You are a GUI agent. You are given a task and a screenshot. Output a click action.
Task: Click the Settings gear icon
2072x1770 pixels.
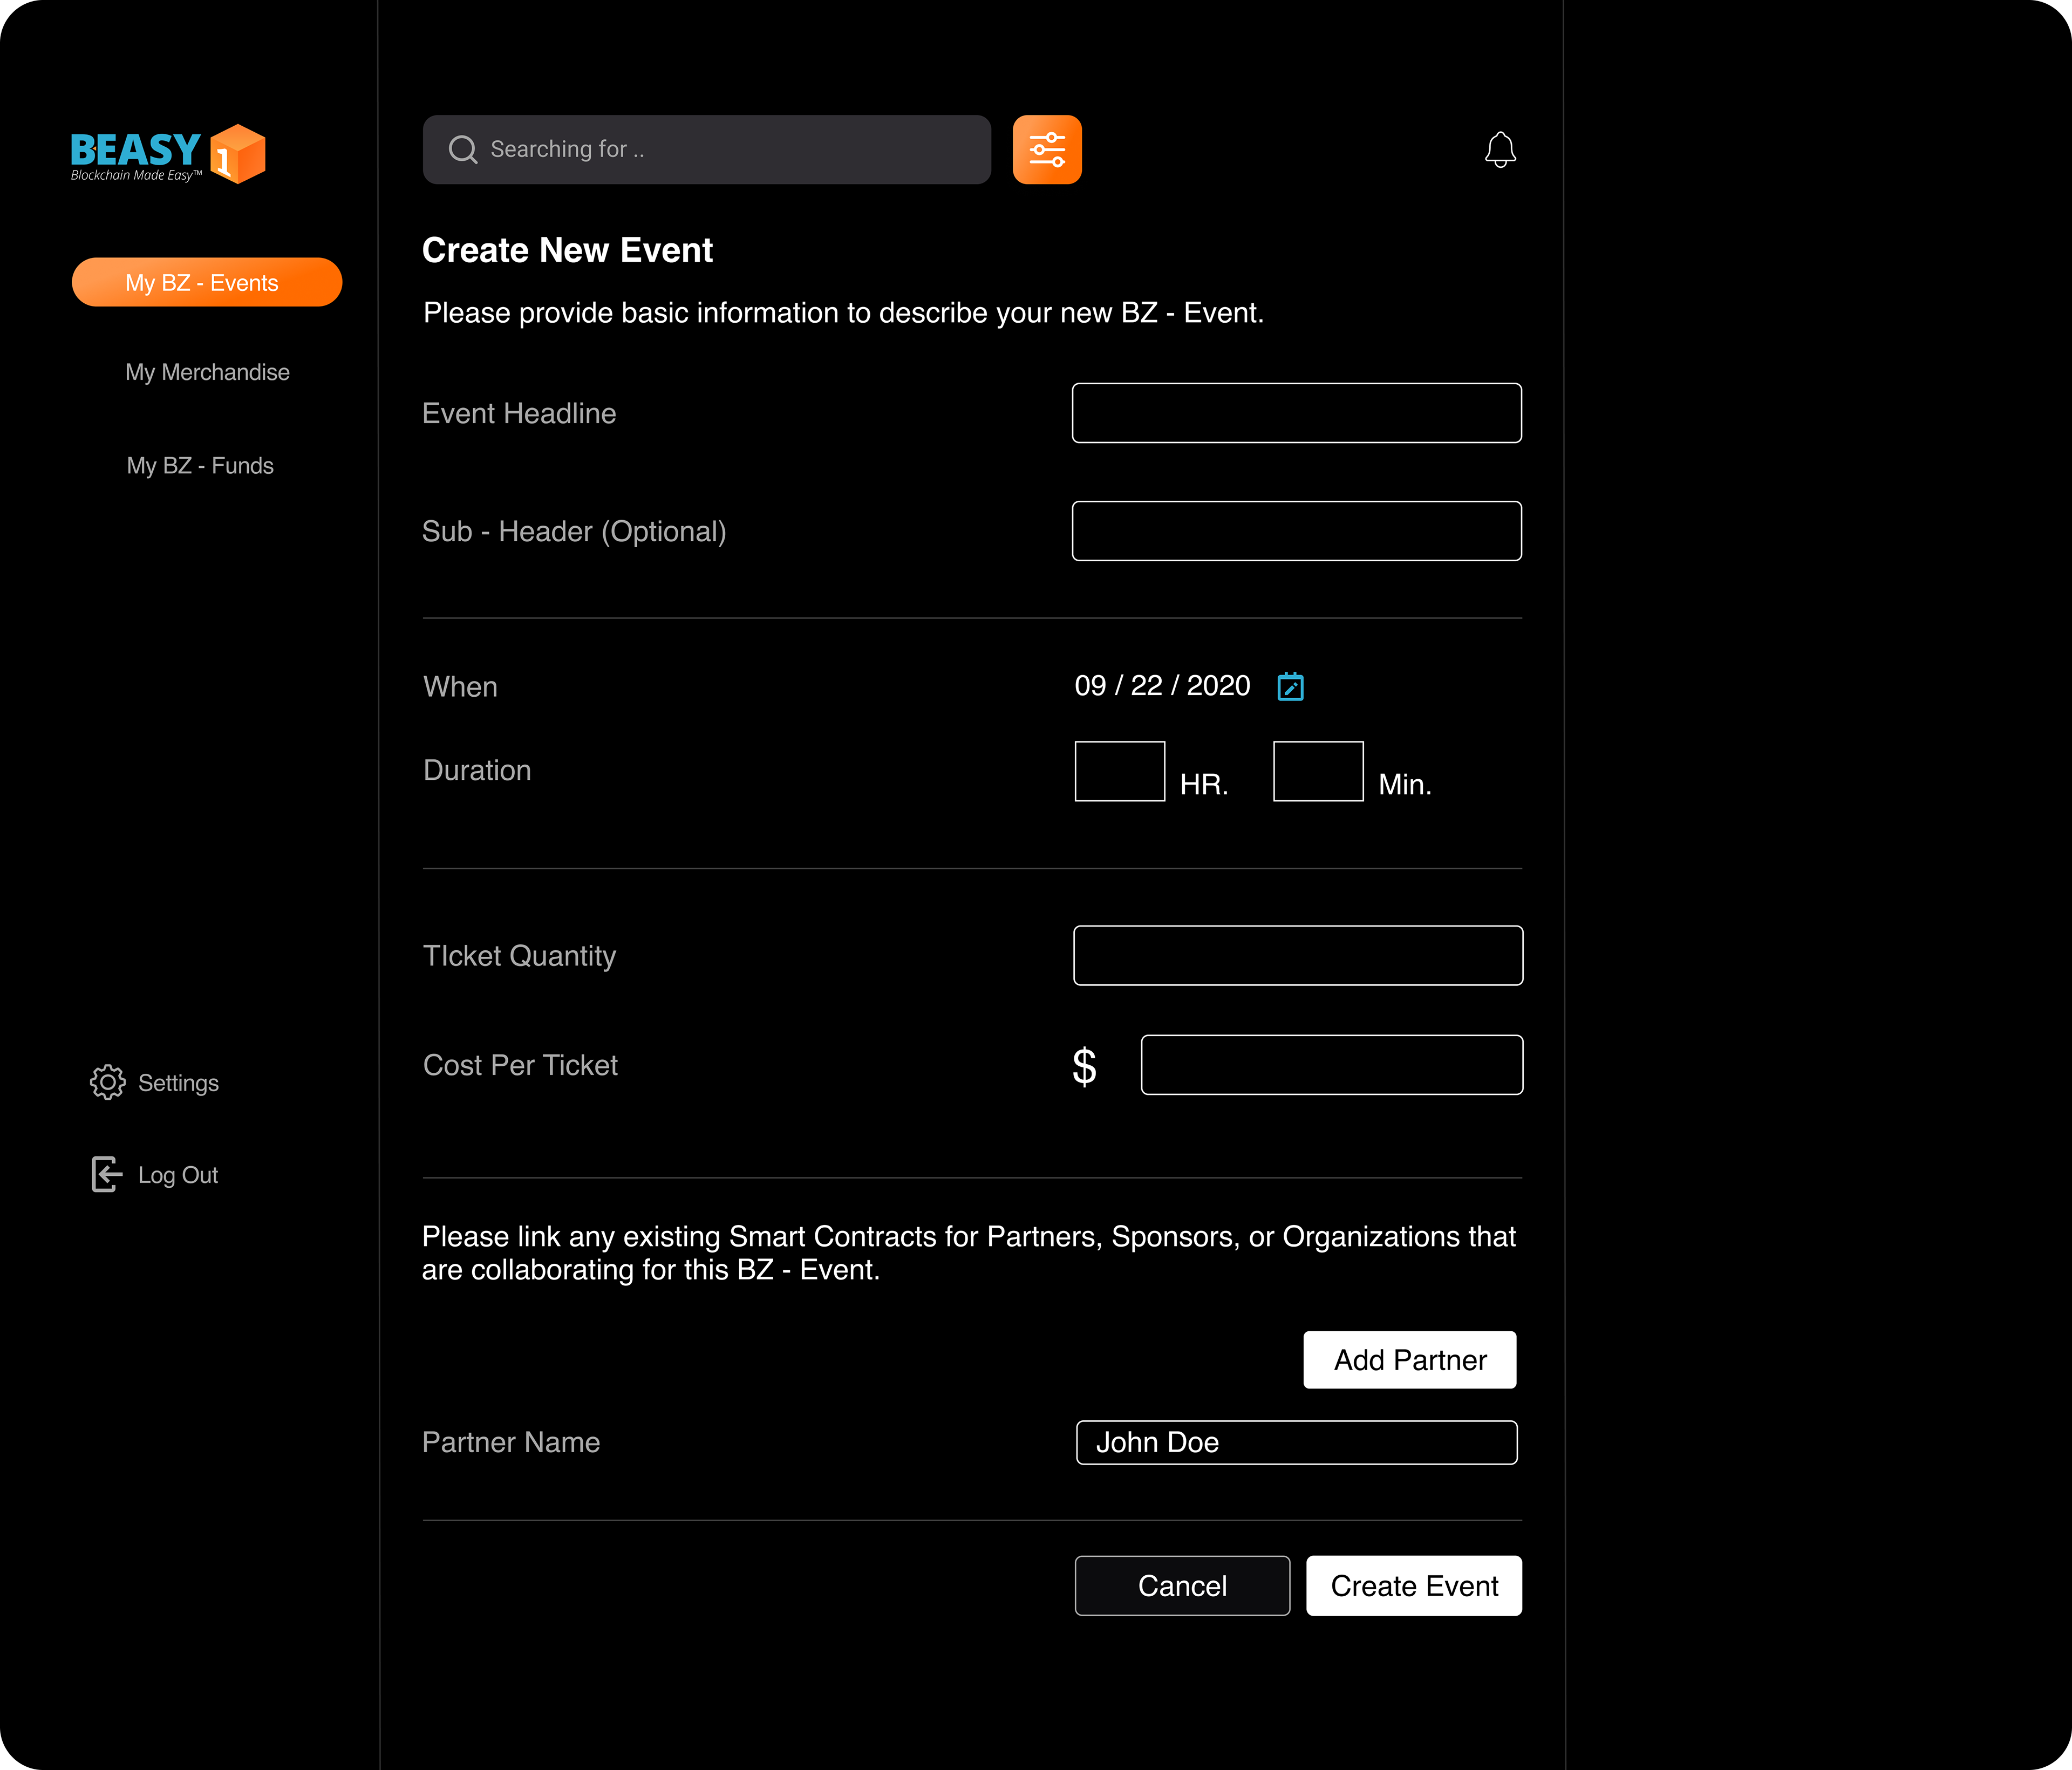107,1082
